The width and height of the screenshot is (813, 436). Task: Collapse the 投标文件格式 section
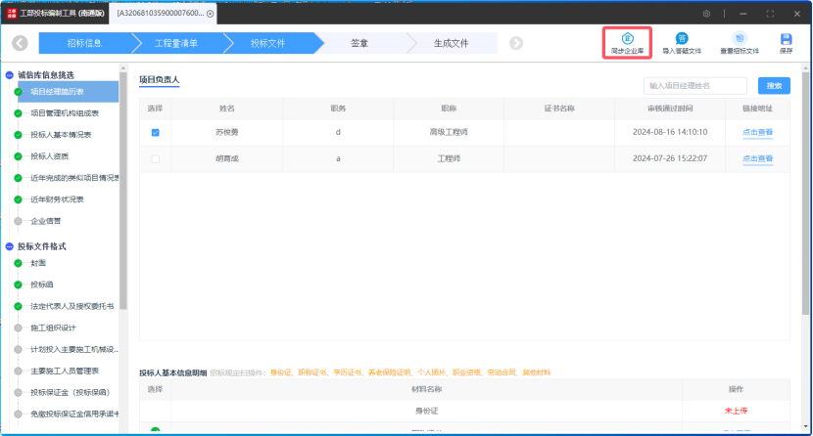[x=9, y=246]
